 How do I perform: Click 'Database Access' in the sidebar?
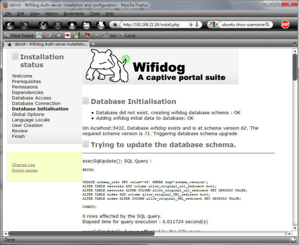(x=31, y=98)
